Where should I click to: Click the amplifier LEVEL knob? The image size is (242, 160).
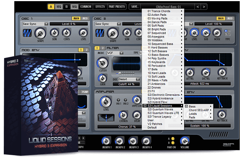106,102
